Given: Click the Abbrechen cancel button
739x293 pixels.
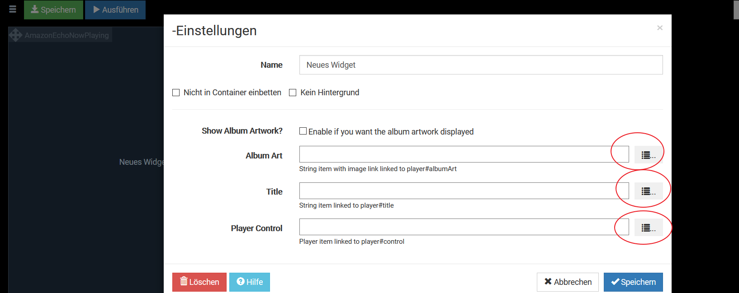Looking at the screenshot, I should point(568,282).
